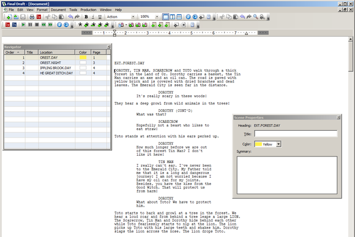355x237 pixels.
Task: Click the Title input field in Scene Properties
Action: click(296, 134)
